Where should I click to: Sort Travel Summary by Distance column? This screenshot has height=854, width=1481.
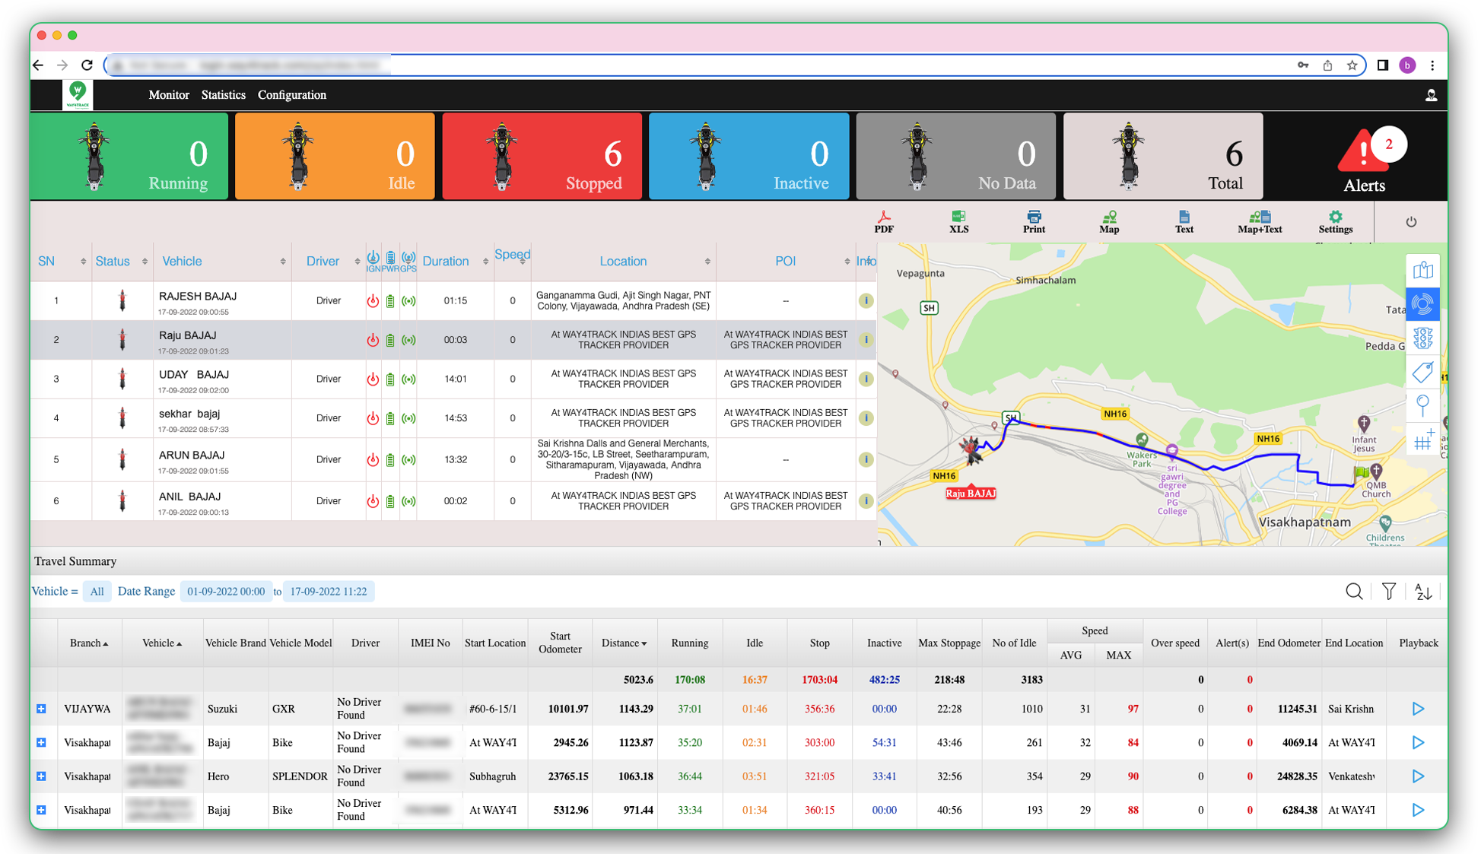[x=624, y=643]
